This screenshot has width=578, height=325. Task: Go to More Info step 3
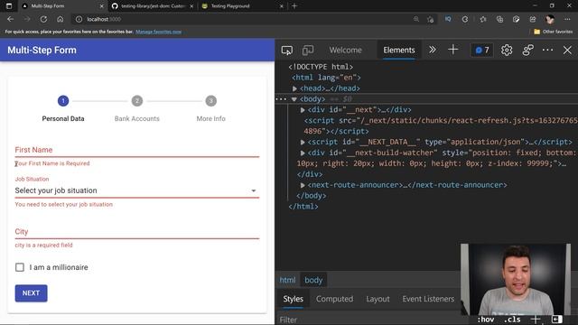(x=210, y=108)
